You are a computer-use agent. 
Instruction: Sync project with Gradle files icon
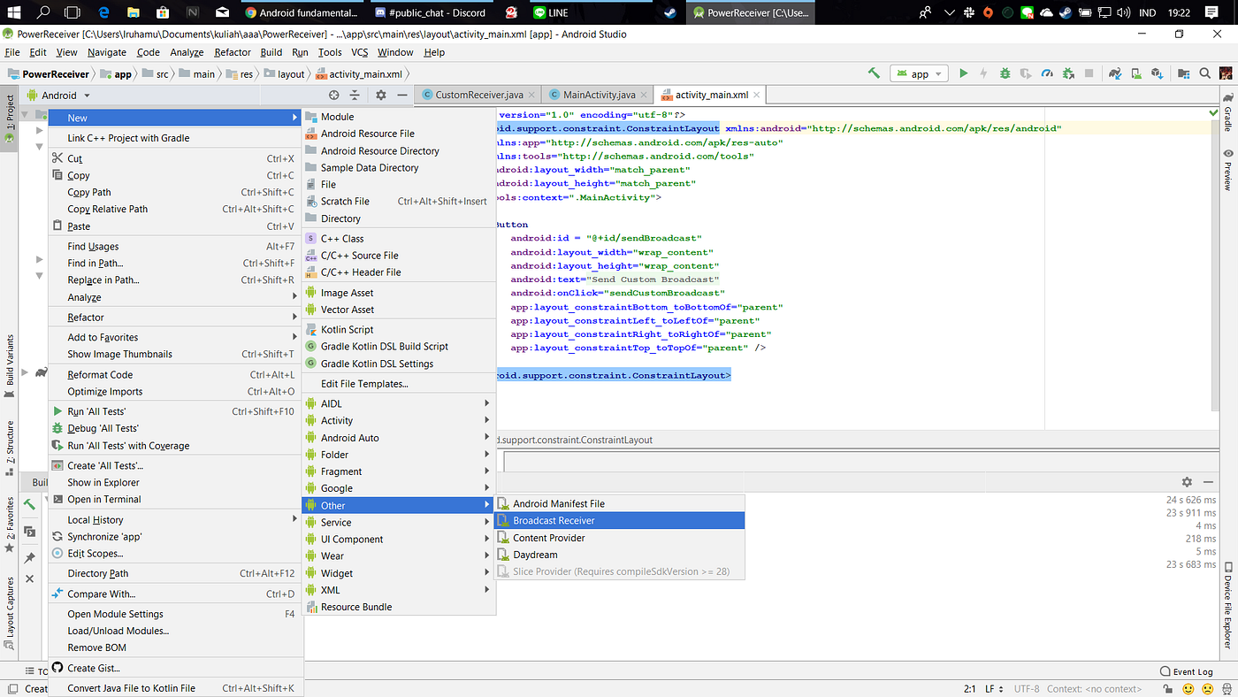[1115, 73]
